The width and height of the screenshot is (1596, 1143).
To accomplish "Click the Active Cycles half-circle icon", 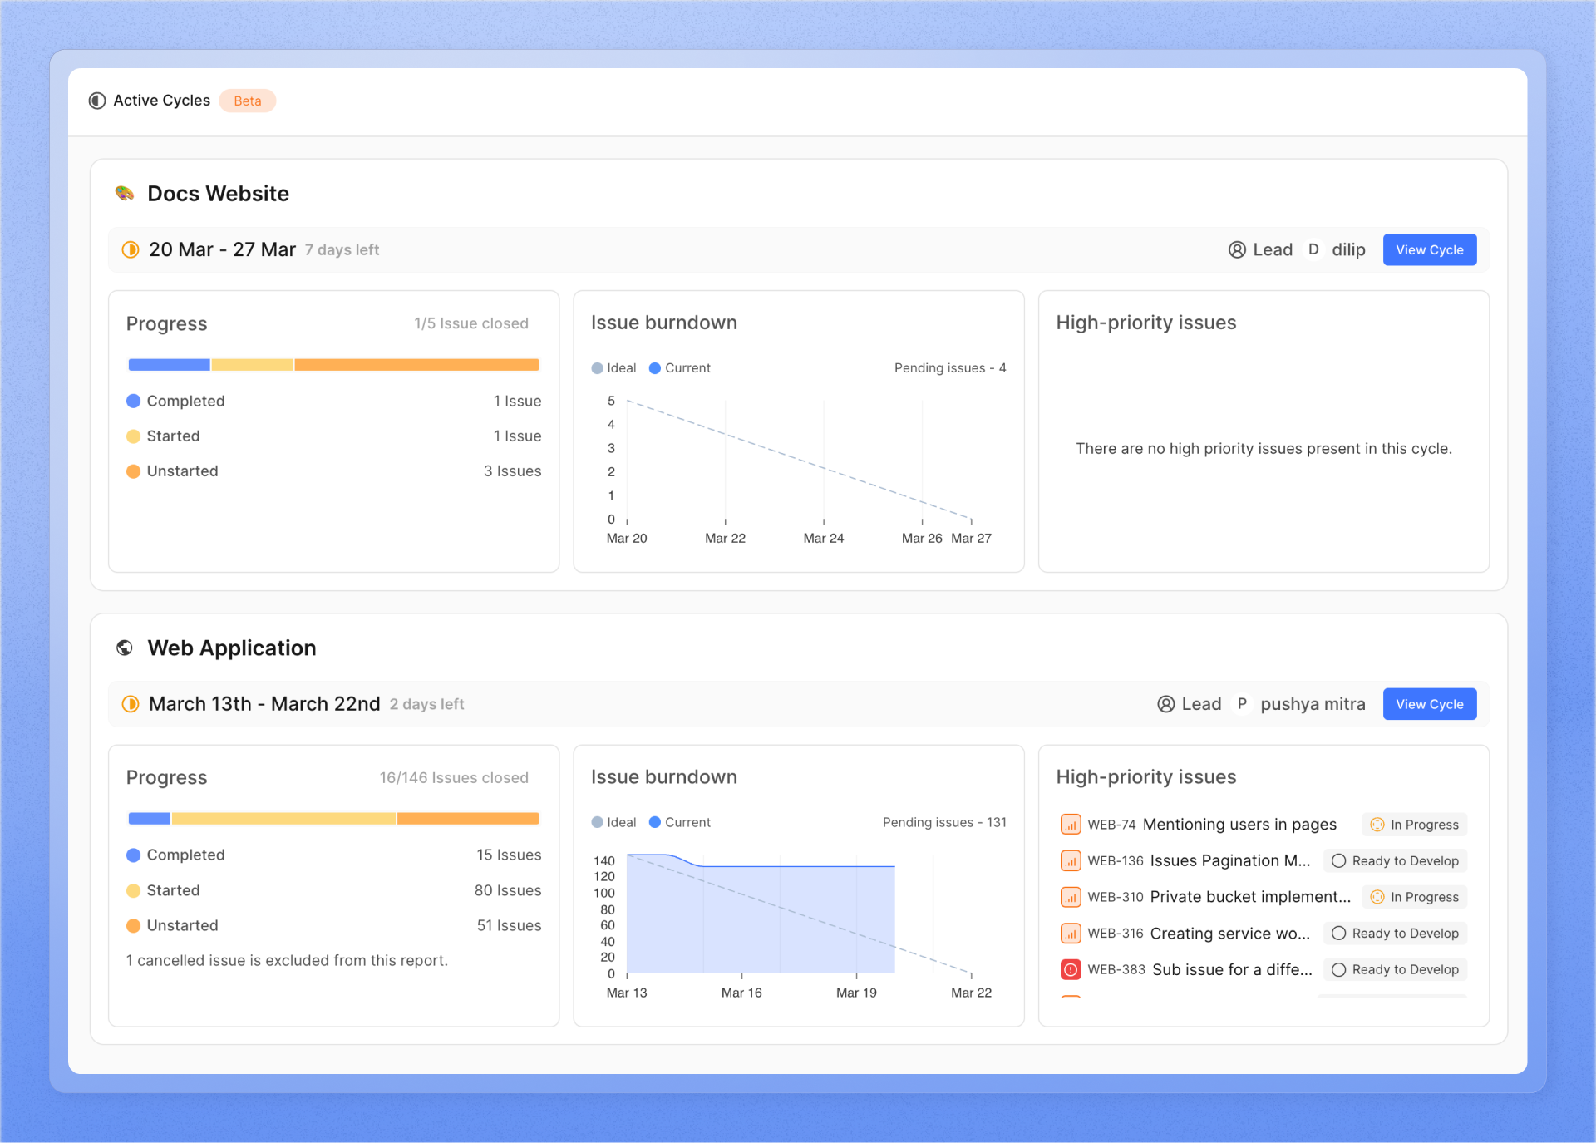I will tap(97, 101).
